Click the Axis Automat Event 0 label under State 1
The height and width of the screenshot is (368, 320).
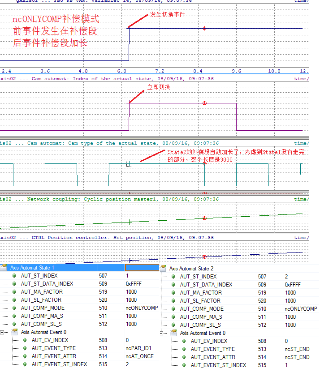(44, 332)
